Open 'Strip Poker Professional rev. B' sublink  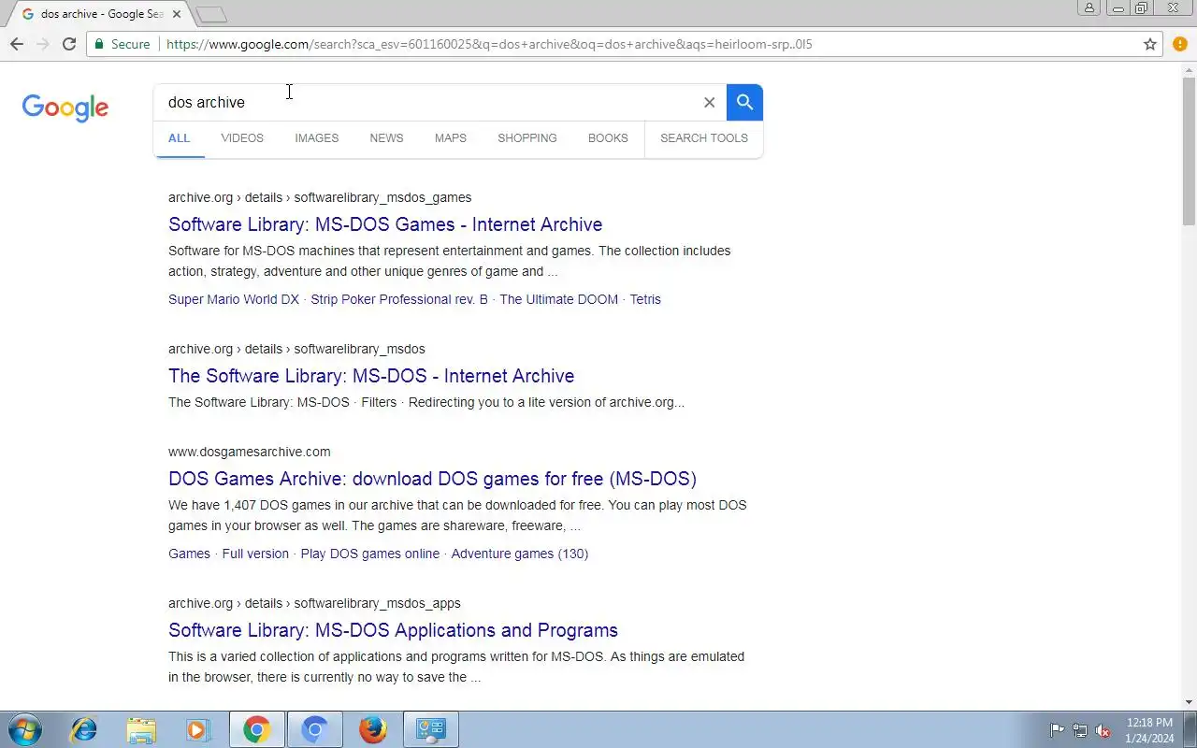(x=399, y=299)
